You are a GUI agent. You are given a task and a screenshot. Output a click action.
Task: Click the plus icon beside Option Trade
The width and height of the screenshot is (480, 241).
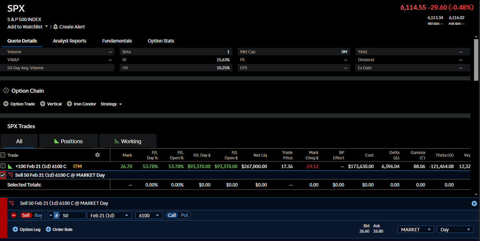tap(6, 104)
